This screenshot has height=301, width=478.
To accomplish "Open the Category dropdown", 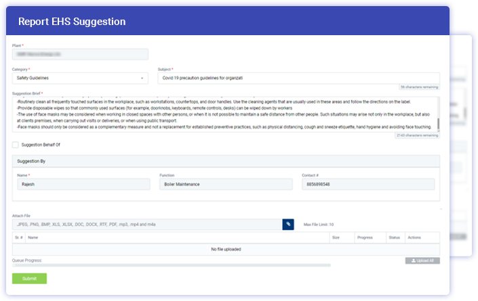I will 79,78.
